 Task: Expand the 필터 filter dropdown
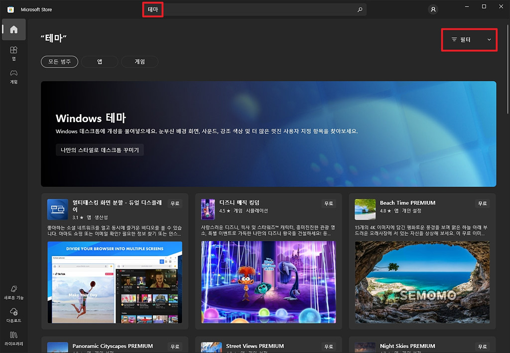(x=469, y=40)
